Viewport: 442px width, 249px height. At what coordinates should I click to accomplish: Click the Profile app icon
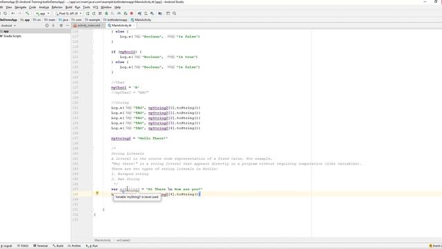pyautogui.click(x=119, y=13)
